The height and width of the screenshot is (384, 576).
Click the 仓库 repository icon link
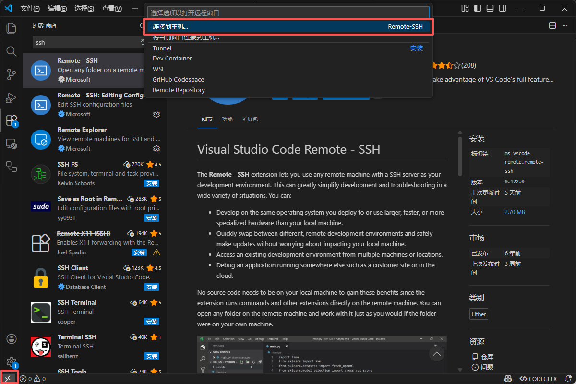point(475,357)
